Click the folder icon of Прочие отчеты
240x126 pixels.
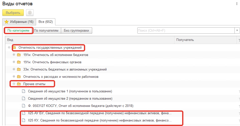click(x=19, y=84)
